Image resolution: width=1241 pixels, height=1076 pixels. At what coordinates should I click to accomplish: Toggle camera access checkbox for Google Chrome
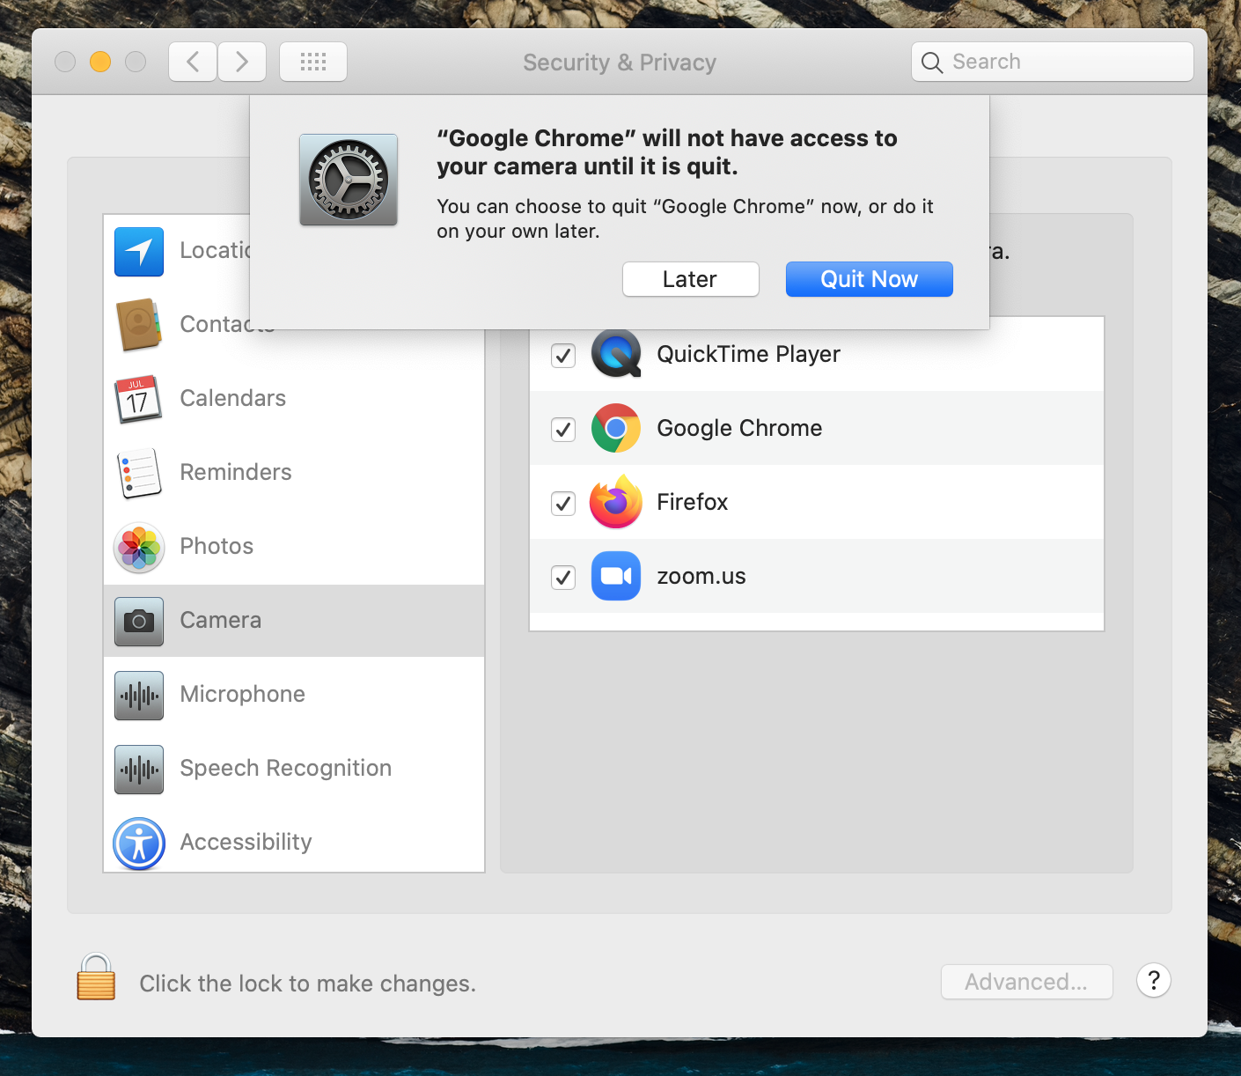coord(563,430)
